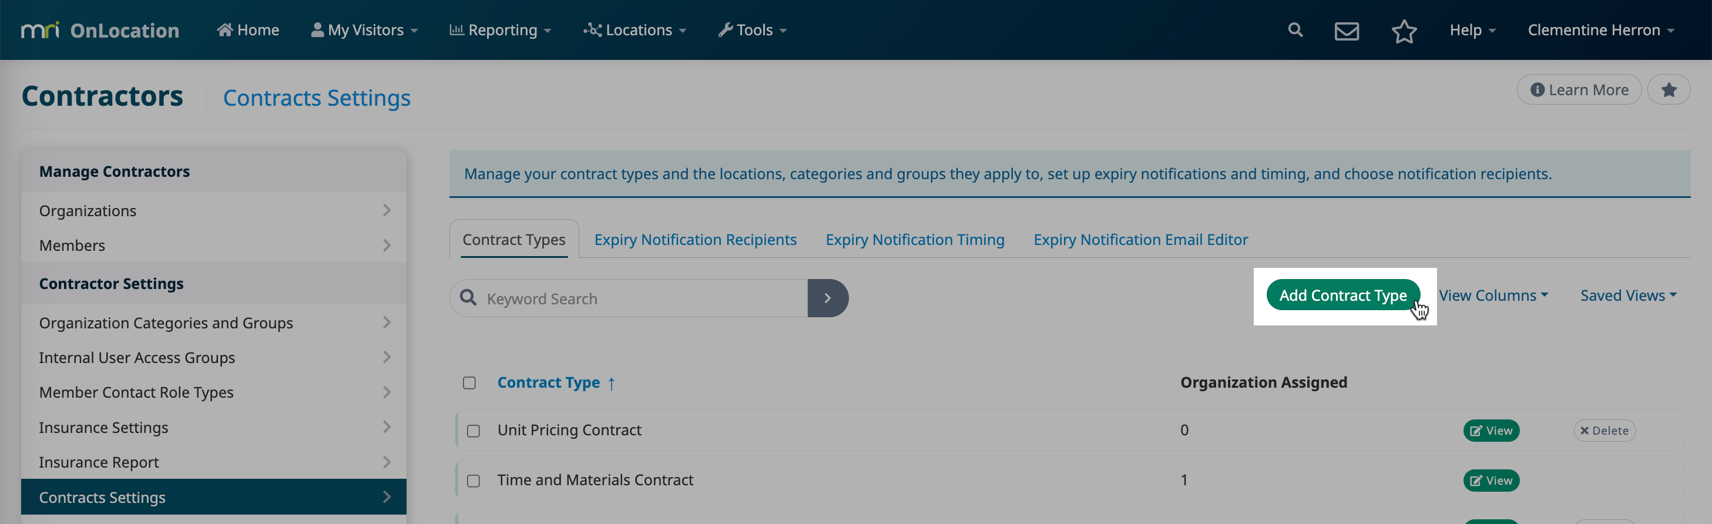Image resolution: width=1712 pixels, height=524 pixels.
Task: Expand the Saved Views dropdown
Action: pyautogui.click(x=1628, y=295)
